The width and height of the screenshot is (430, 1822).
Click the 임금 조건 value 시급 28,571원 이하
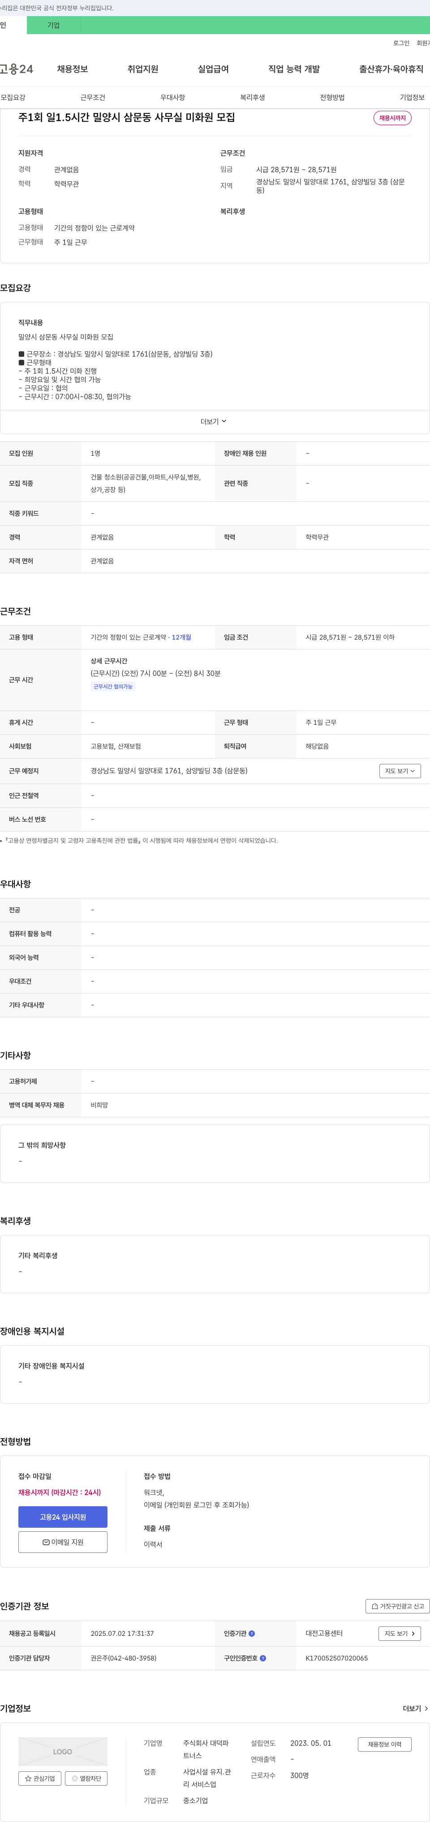[x=350, y=637]
